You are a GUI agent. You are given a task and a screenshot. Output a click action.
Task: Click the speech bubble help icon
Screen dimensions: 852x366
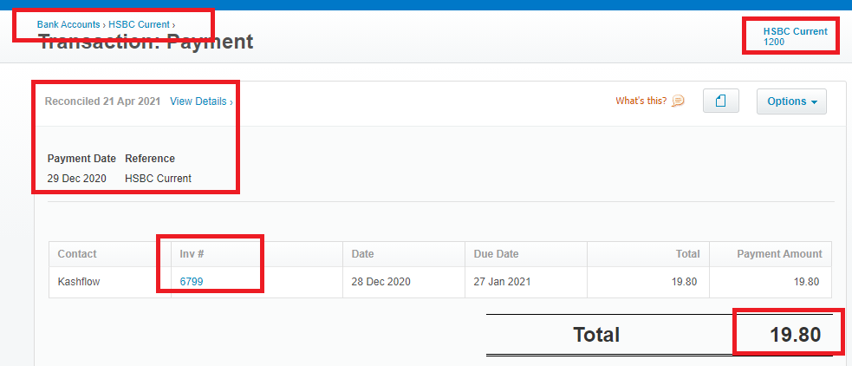(678, 101)
